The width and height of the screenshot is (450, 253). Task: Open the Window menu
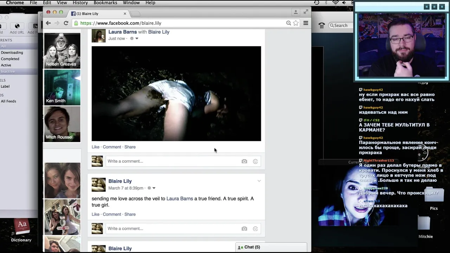[x=131, y=3]
